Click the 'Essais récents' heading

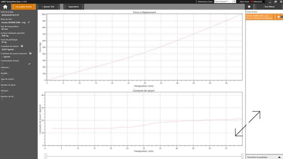click(252, 12)
